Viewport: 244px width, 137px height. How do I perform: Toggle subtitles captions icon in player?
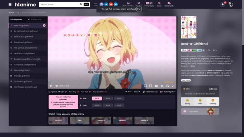coord(156,86)
